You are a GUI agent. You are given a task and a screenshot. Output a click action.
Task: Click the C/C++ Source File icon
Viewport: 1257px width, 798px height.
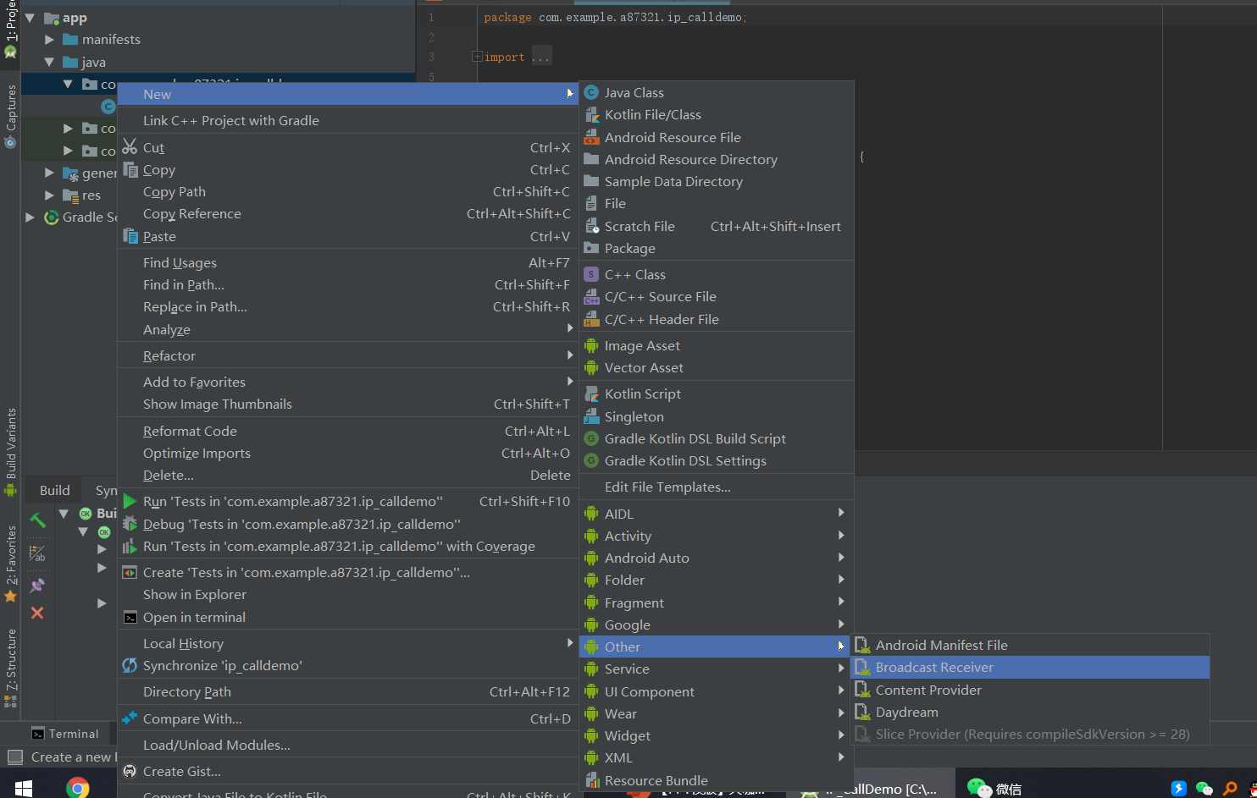pos(591,296)
